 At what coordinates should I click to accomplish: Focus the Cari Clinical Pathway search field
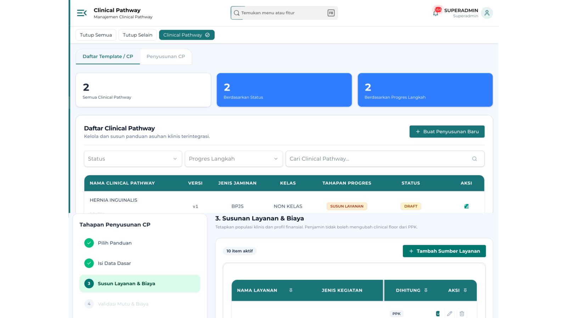[385, 159]
